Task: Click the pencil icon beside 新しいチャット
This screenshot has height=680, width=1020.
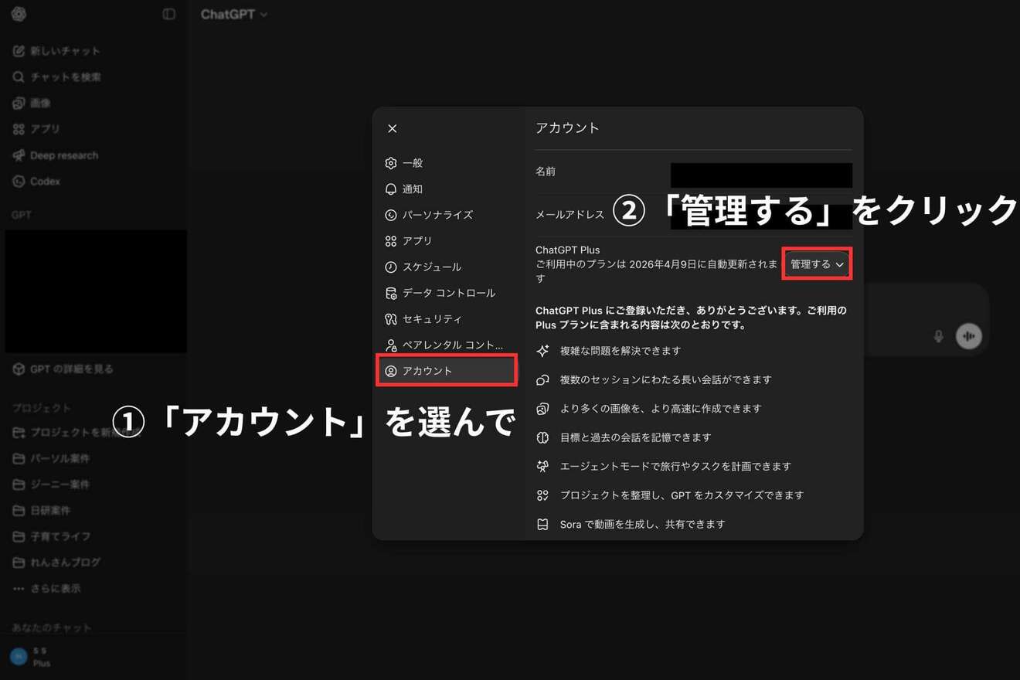Action: pos(19,51)
